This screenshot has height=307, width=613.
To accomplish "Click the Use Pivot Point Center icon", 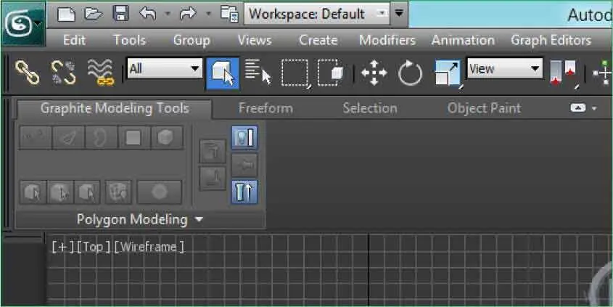I will (x=564, y=73).
